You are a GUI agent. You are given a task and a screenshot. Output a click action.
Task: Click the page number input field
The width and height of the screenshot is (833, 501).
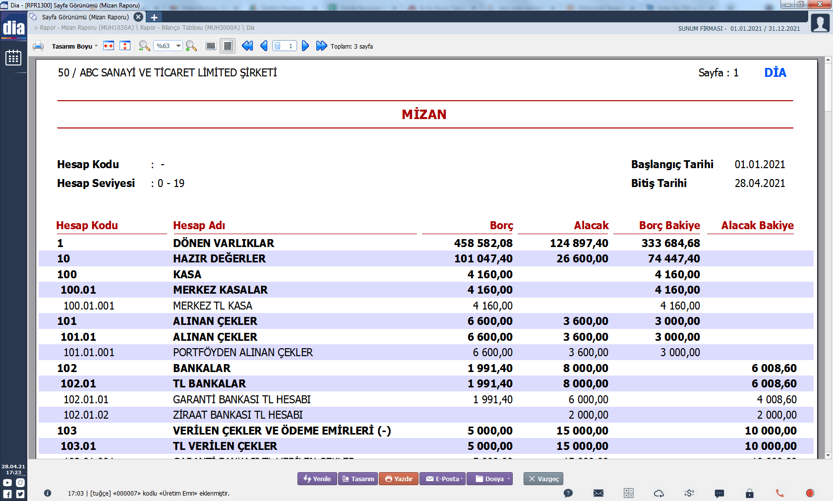[x=285, y=46]
